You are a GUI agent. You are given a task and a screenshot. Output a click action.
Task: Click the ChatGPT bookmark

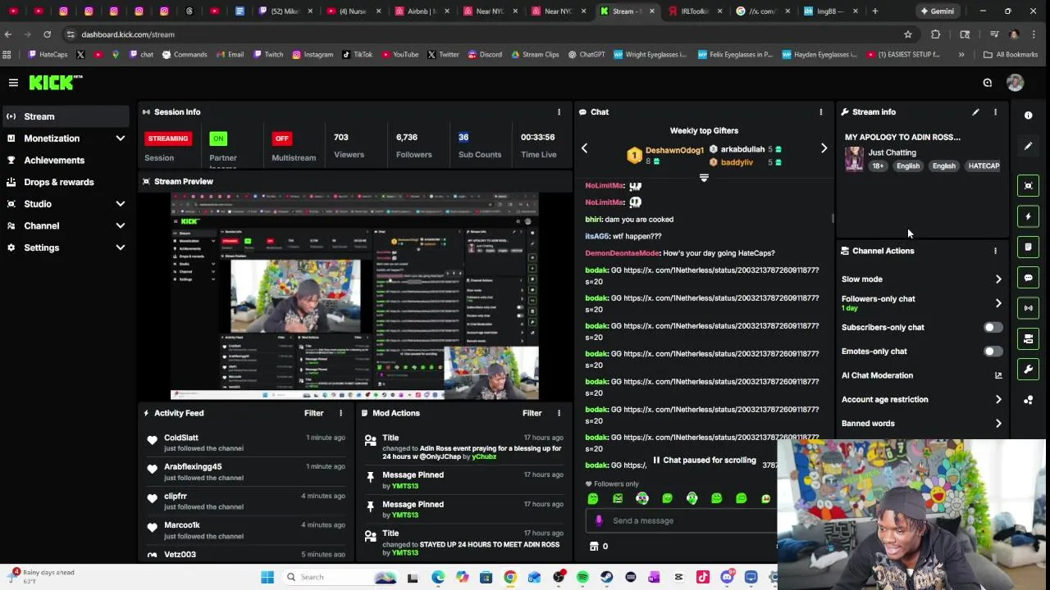coord(585,55)
